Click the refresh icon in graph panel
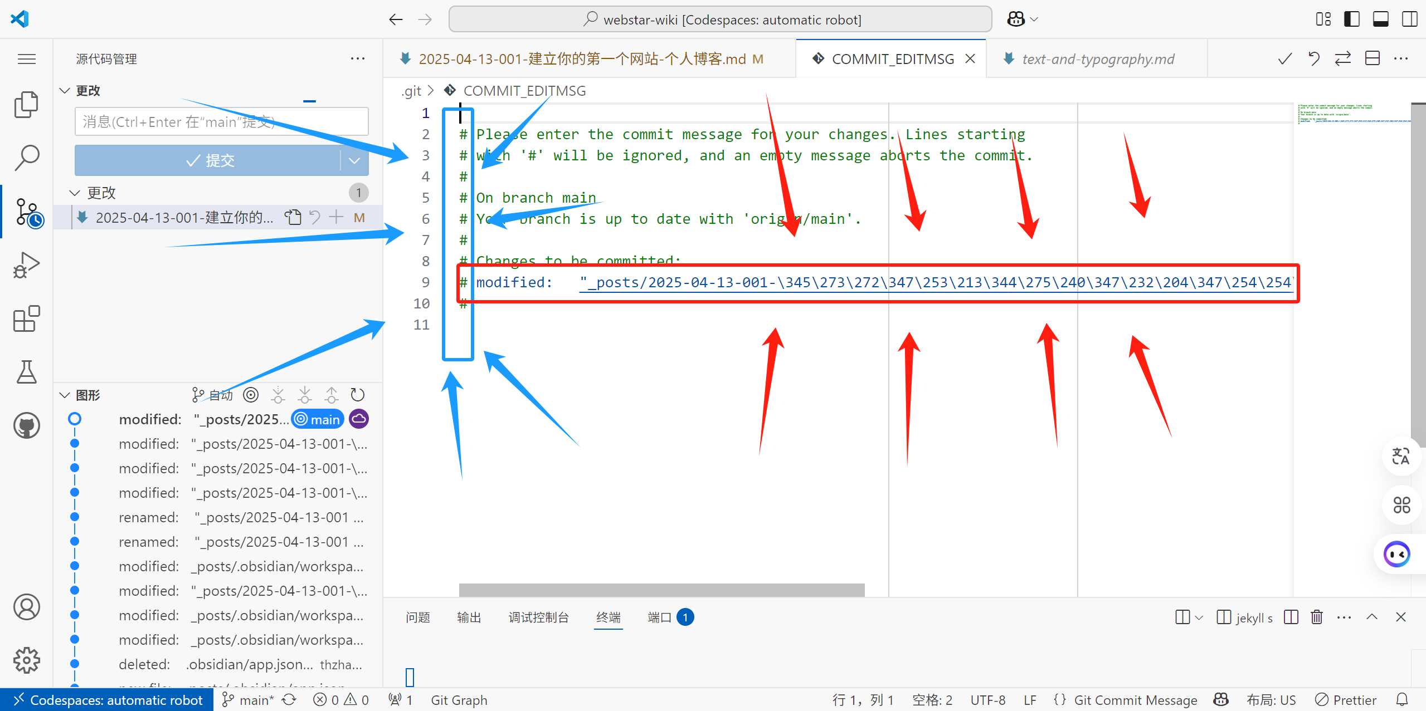 coord(357,395)
